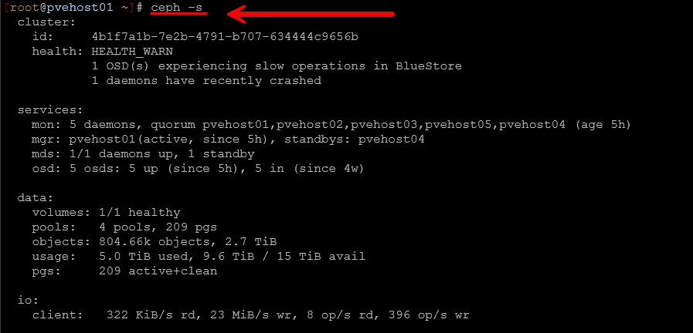Click the underlined "ceph -s" command text

click(x=177, y=7)
